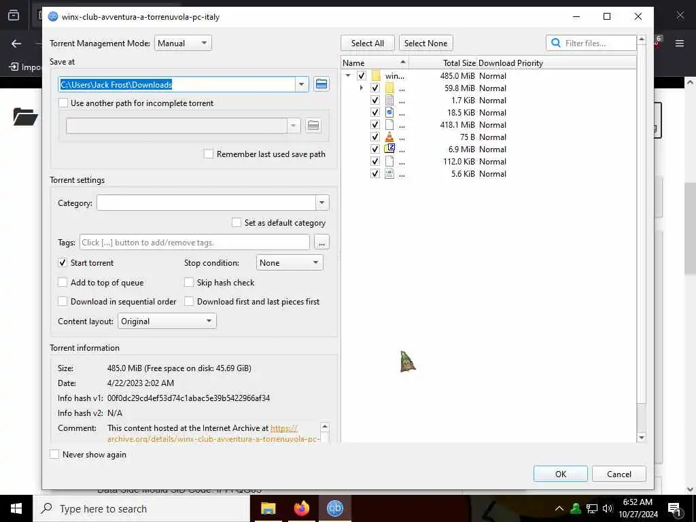The width and height of the screenshot is (696, 522).
Task: Click the qBittorrent icon in the title bar
Action: pos(53,16)
